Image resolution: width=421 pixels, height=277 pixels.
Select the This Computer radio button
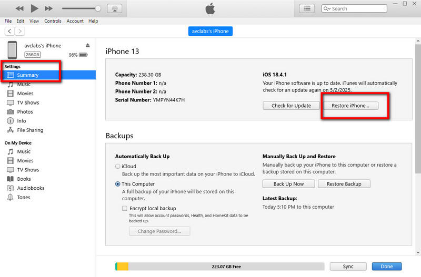(117, 184)
